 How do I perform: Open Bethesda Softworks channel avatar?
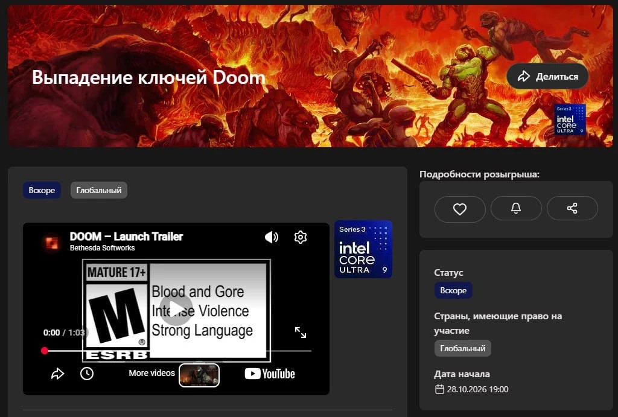tap(52, 243)
